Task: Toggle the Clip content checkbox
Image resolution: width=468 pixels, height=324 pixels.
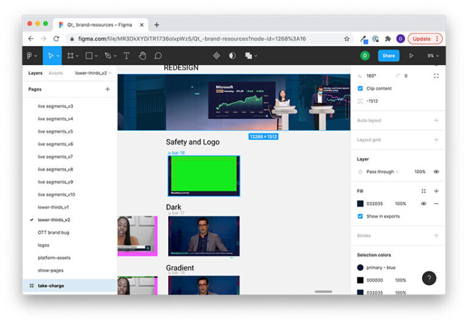Action: click(360, 88)
